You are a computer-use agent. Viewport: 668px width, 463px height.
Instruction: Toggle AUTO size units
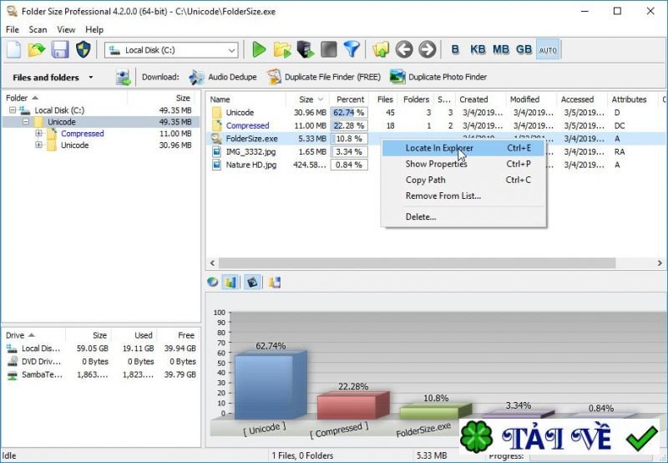coord(548,50)
